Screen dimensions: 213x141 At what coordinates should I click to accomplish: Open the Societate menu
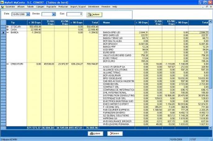point(10,6)
